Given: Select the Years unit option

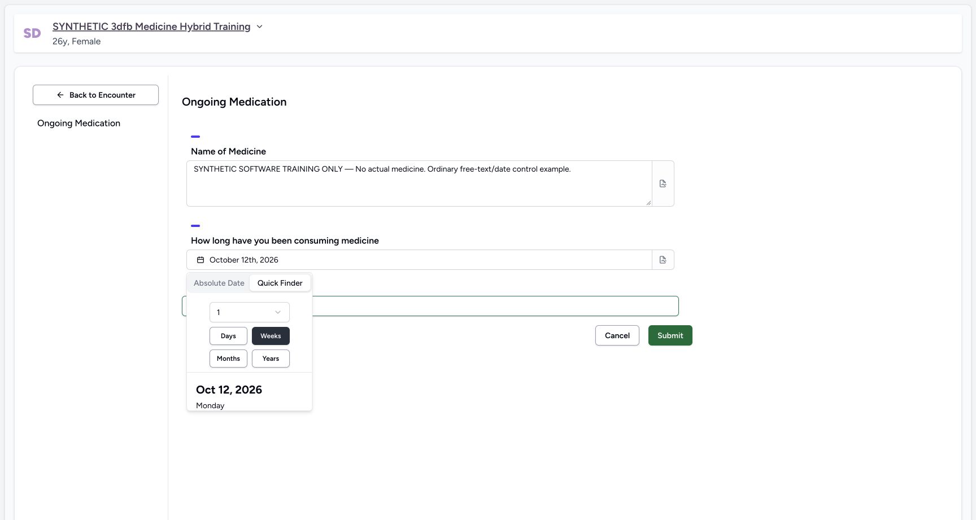Looking at the screenshot, I should [271, 359].
